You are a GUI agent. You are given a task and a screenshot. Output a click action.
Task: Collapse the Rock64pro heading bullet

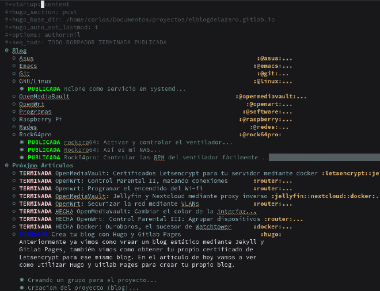click(14, 135)
